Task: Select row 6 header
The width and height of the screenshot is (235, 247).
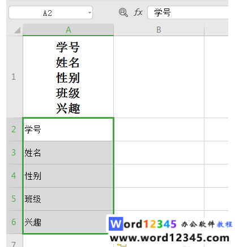Action: pyautogui.click(x=15, y=222)
